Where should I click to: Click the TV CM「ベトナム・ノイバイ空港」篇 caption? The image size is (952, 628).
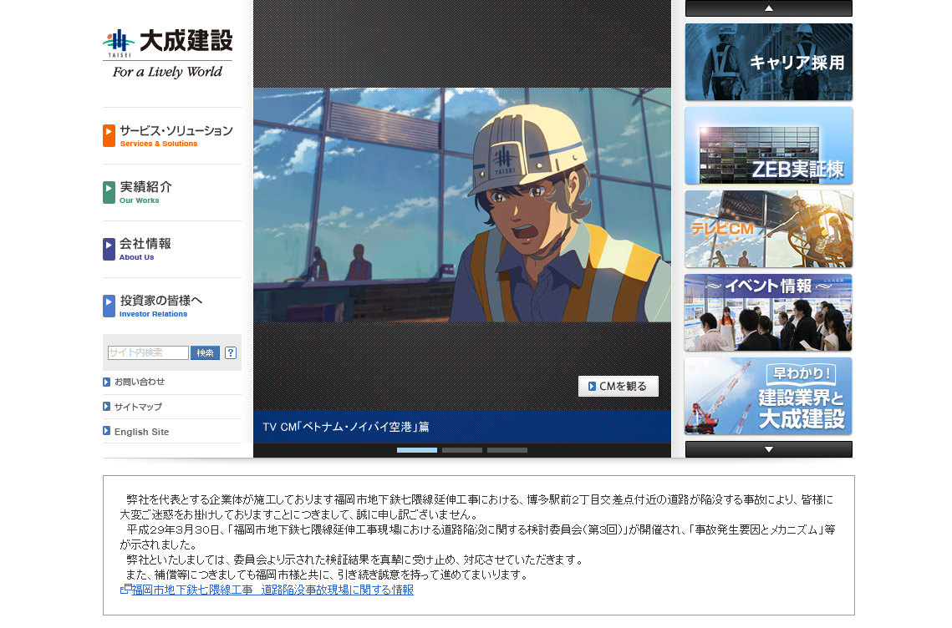coord(345,427)
